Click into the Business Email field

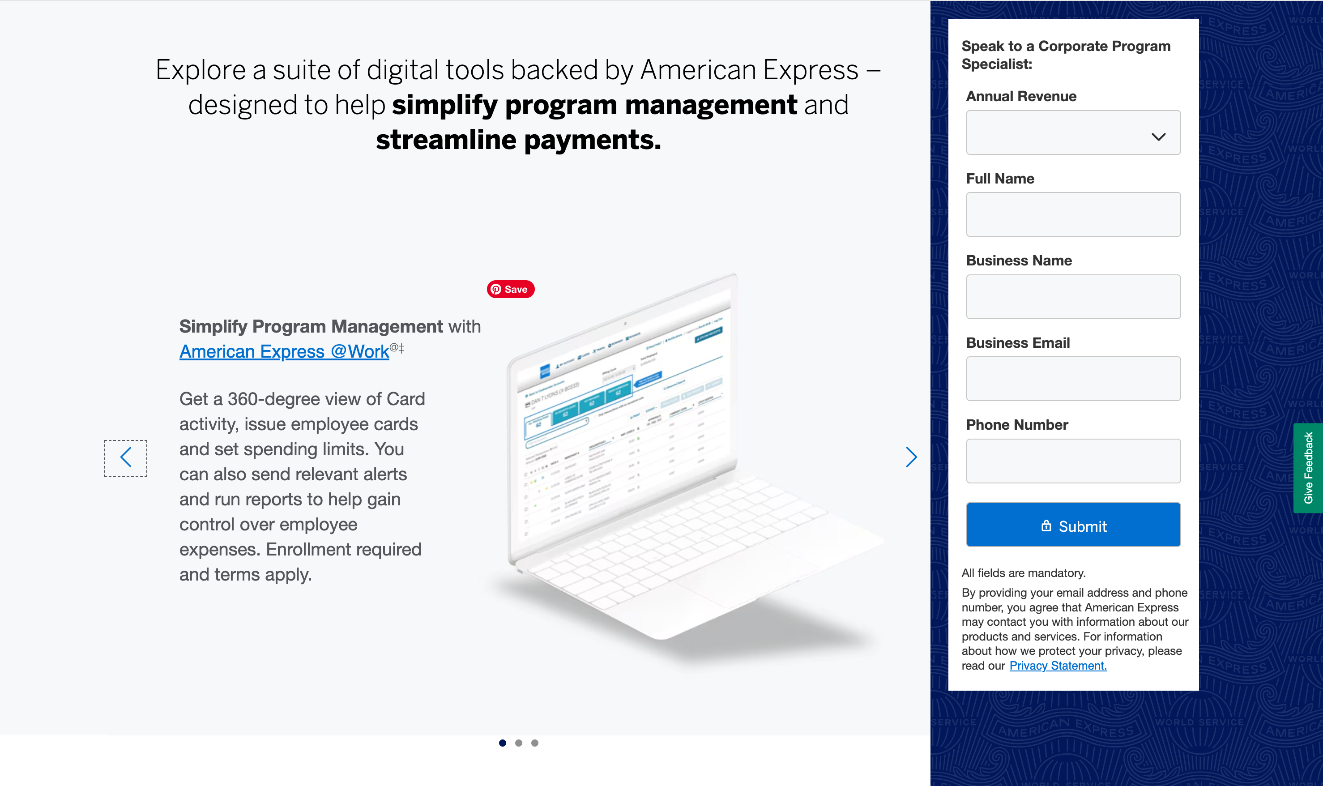[1073, 379]
